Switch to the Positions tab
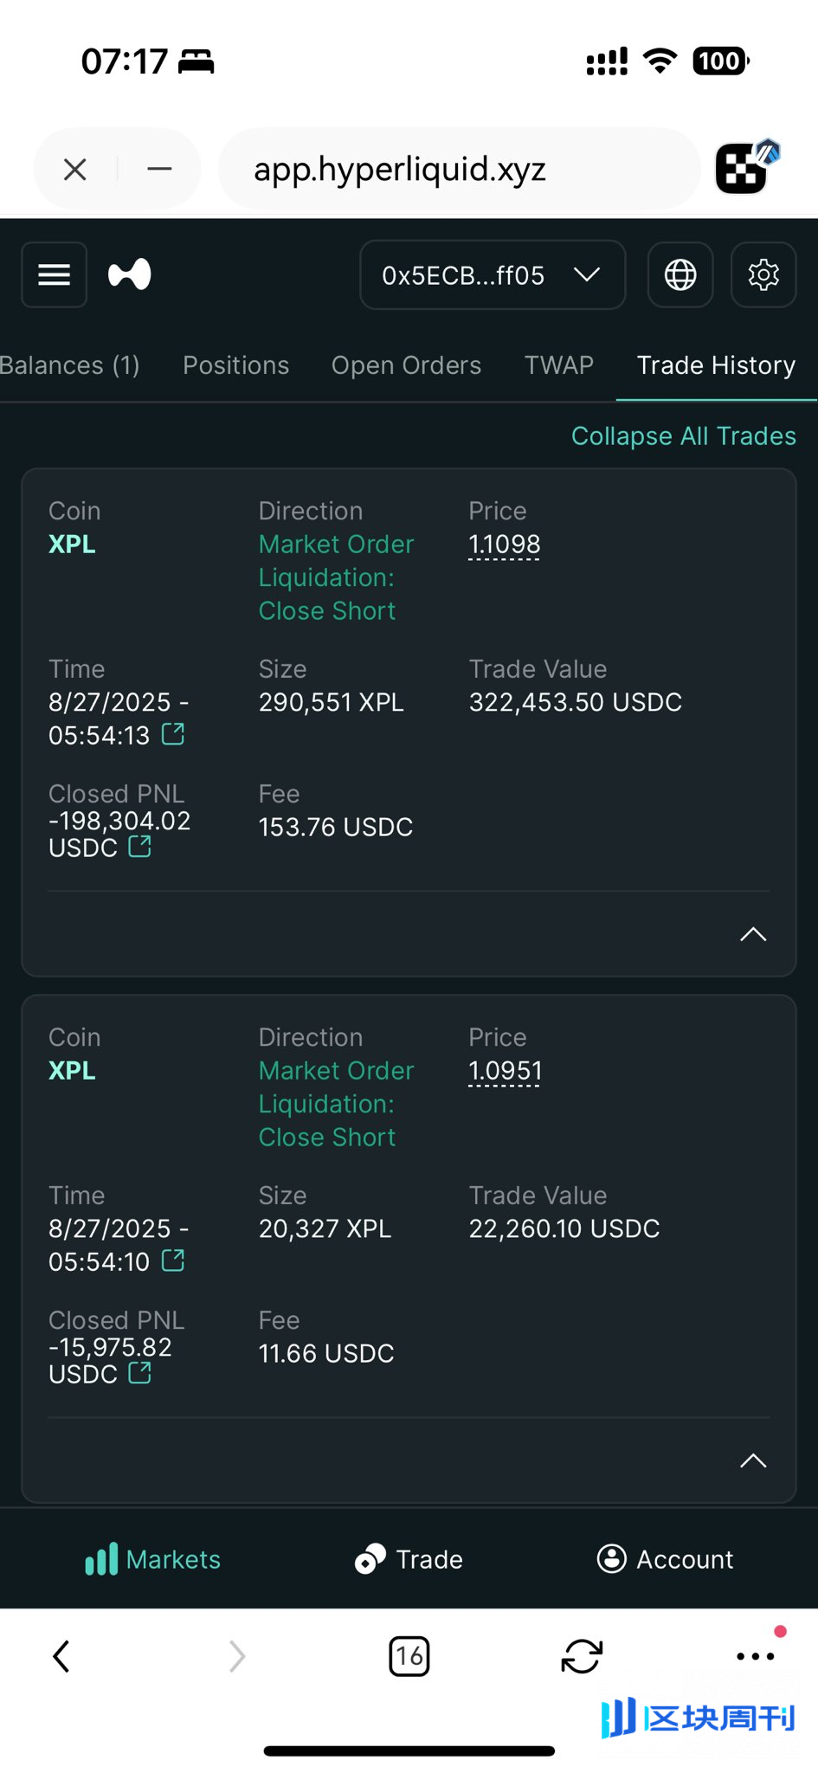 pos(236,365)
